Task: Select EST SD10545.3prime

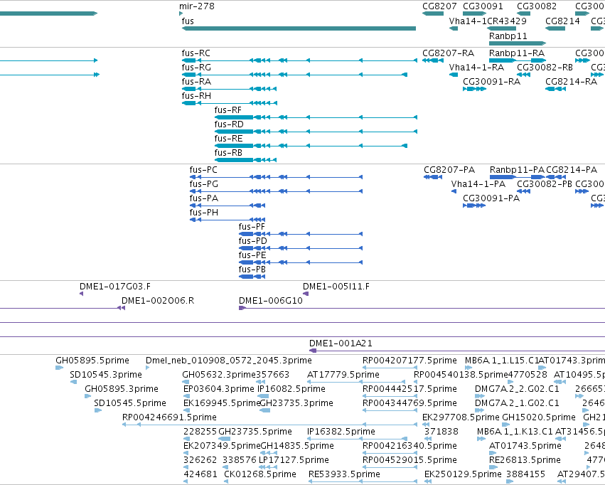Action: 73,382
